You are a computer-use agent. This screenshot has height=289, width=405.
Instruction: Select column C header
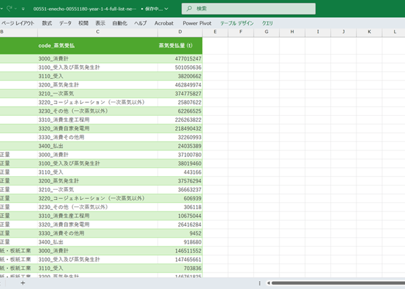pyautogui.click(x=98, y=32)
